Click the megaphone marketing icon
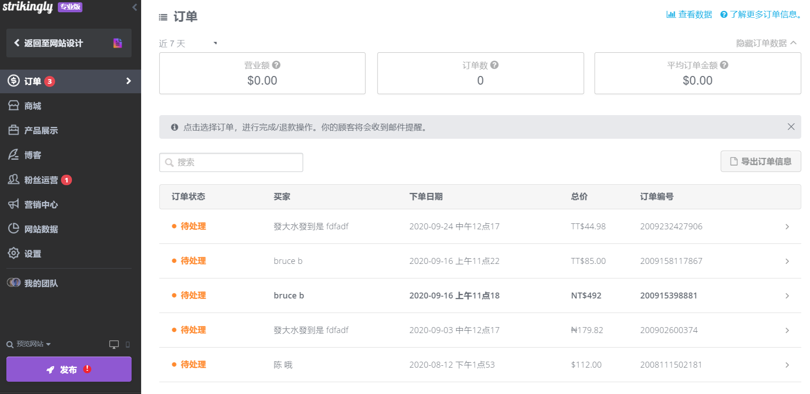The image size is (810, 394). pyautogui.click(x=14, y=204)
